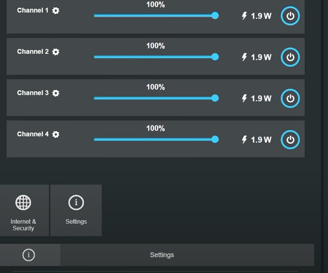Toggle Channel 3 power button

pyautogui.click(x=290, y=98)
